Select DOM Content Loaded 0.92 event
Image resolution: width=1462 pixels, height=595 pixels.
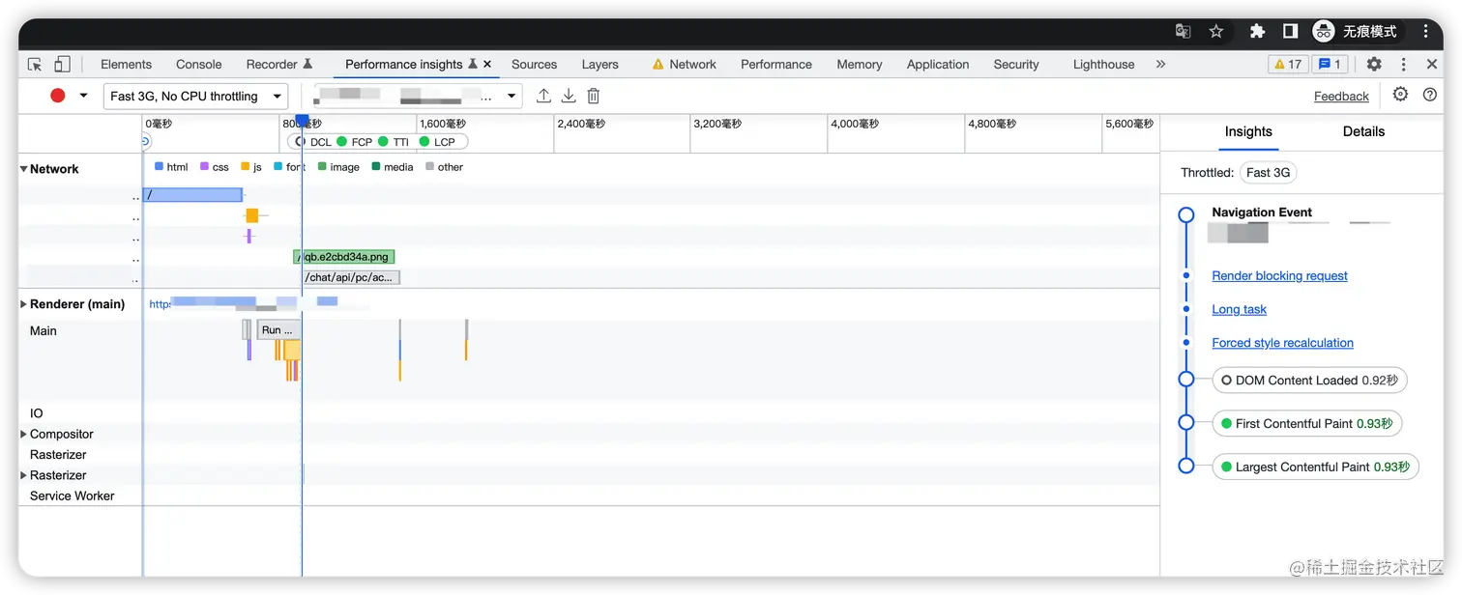(x=1309, y=381)
